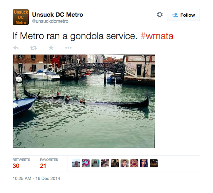Retweet this gondola tweet

[33, 48]
